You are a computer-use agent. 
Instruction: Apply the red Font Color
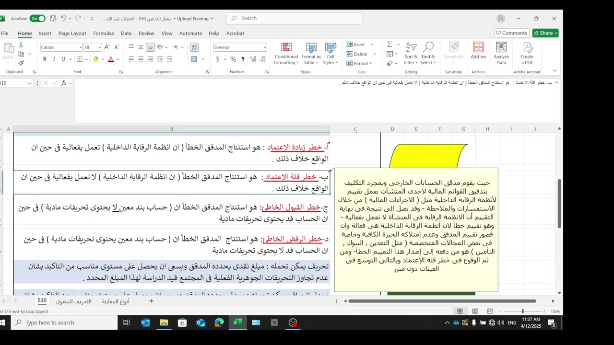[111, 59]
